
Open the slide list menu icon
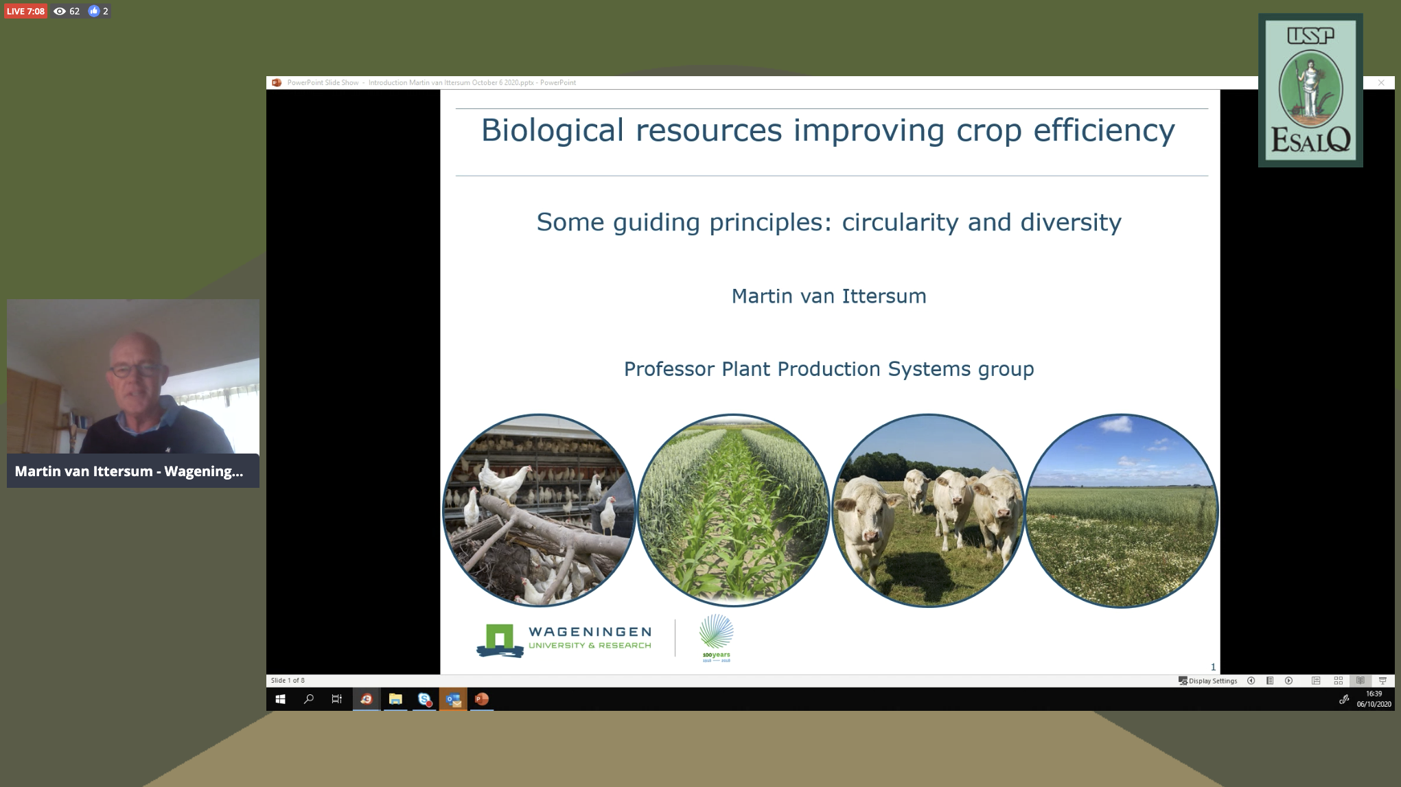1270,681
